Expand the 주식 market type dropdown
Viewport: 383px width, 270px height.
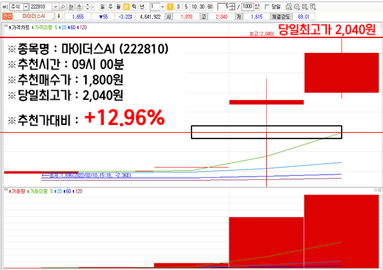pos(26,7)
